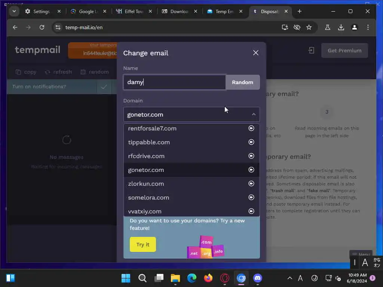Select vvatxiy.com domain option
This screenshot has width=383, height=287.
click(x=191, y=211)
